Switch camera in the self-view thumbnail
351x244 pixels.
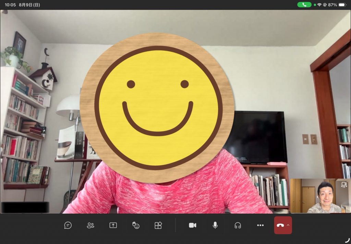click(344, 185)
